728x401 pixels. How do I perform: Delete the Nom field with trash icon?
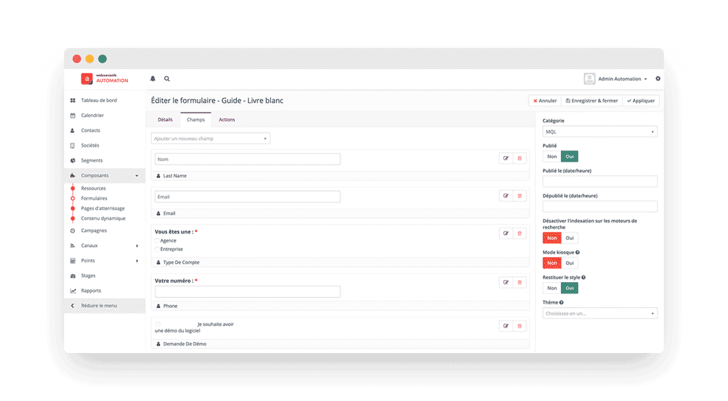[519, 159]
